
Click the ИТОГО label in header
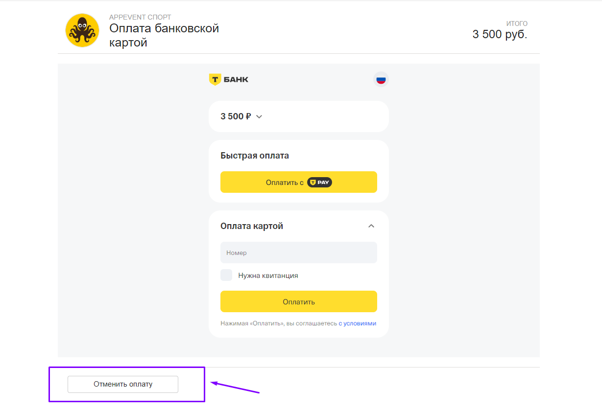(517, 23)
